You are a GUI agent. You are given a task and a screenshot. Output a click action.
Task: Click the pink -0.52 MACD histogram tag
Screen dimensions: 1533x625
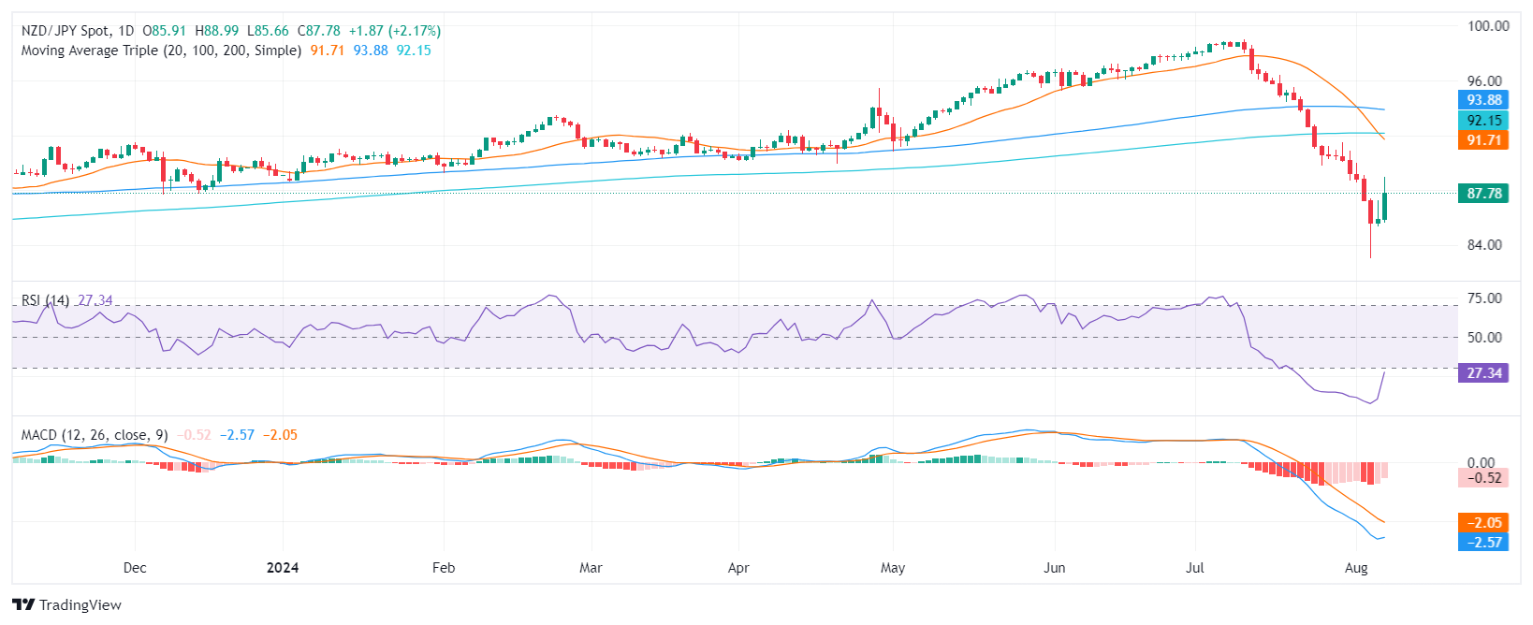(x=1483, y=478)
